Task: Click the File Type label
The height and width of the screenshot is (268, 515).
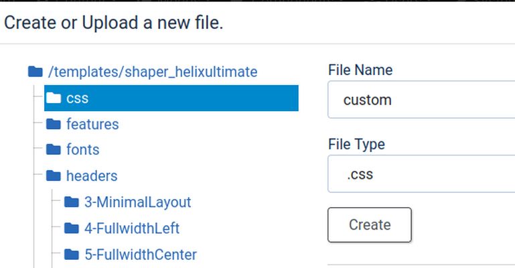Action: 356,144
